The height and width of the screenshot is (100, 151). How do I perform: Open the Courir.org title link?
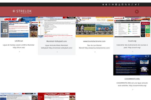click(132, 41)
